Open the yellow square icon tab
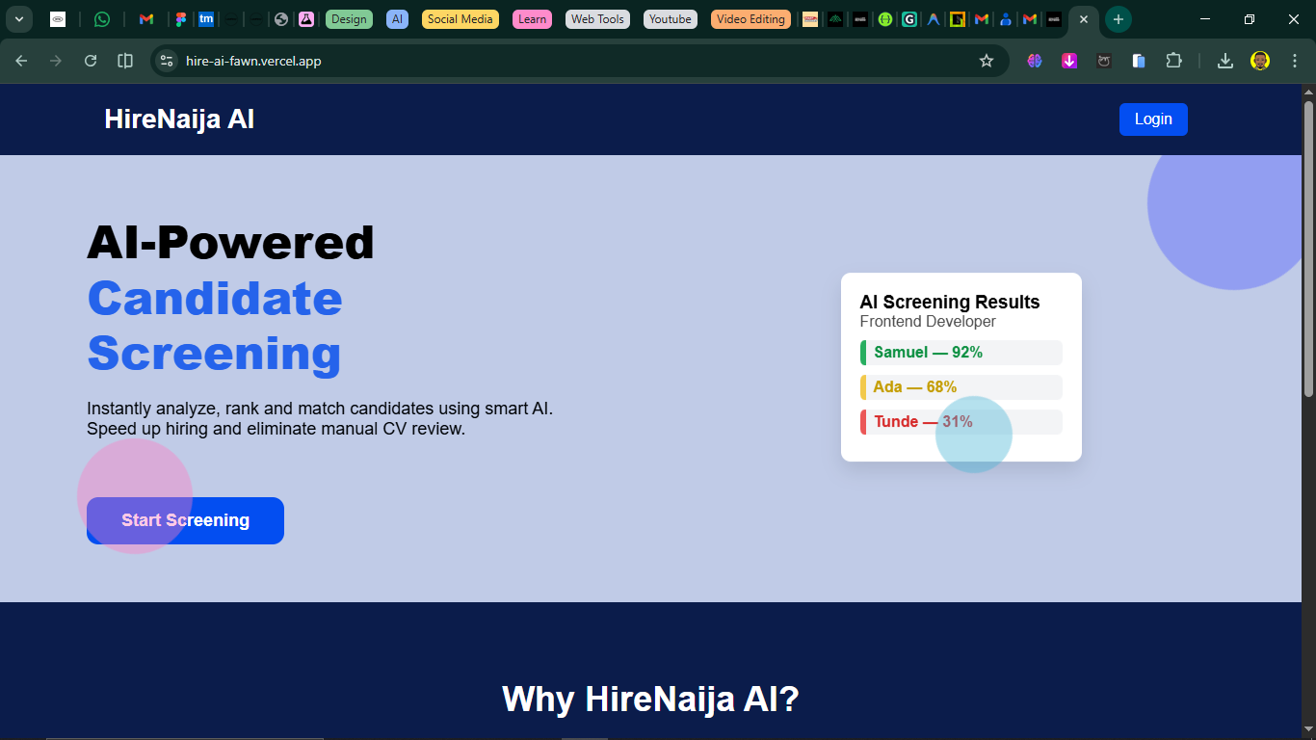Screen dimensions: 1316x740 [958, 19]
